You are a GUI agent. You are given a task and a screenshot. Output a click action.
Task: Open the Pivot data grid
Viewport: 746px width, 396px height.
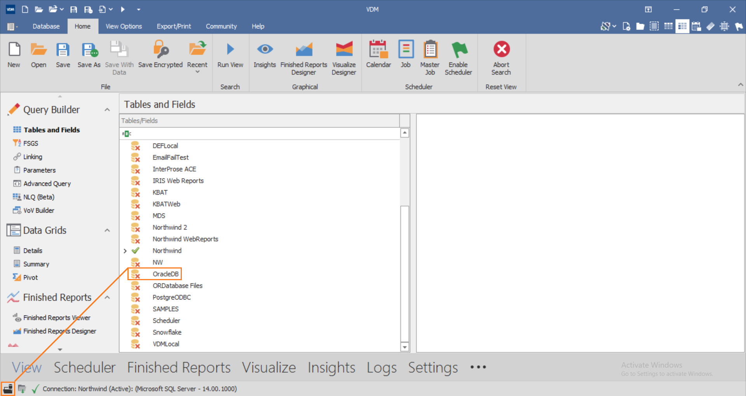(30, 277)
